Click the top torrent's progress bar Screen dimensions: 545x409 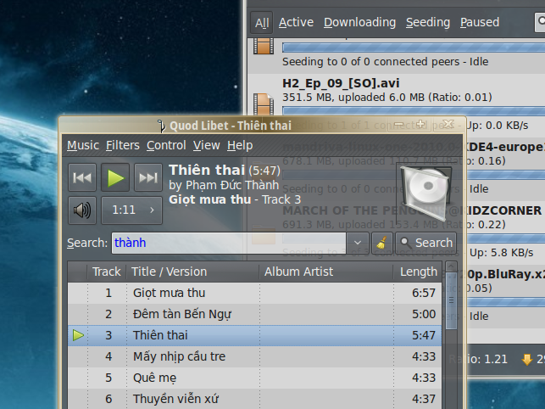[414, 48]
